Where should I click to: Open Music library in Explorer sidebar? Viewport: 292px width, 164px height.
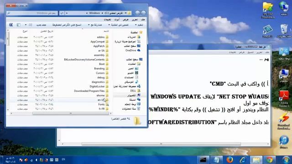(131, 82)
